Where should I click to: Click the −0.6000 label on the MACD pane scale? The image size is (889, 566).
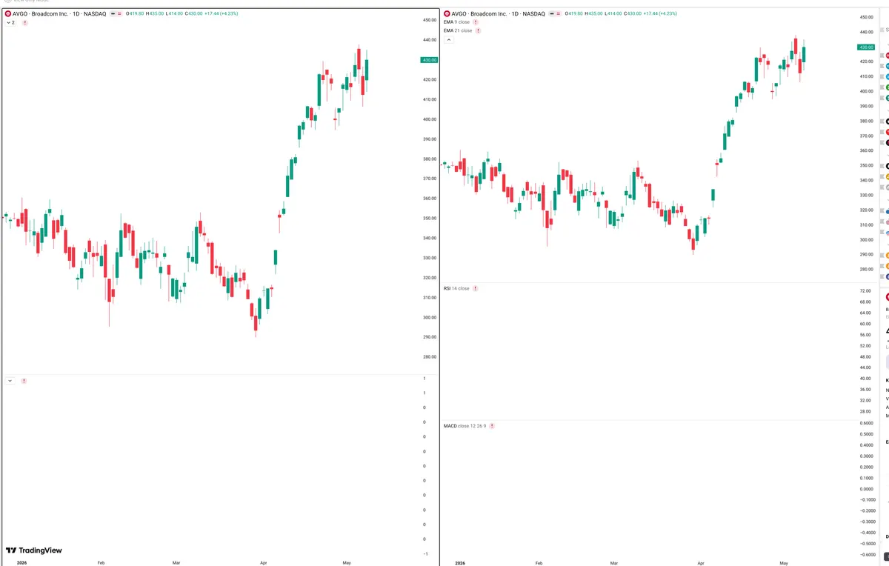pos(865,555)
